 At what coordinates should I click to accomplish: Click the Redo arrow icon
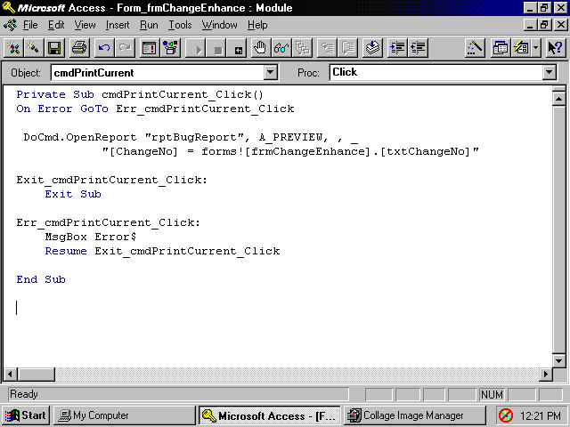tap(125, 48)
